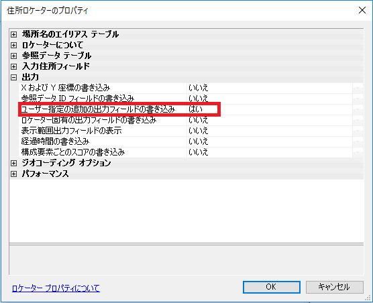373x303 pixels.
Task: Open dropdown for 参照データ ID フィールドの書き込み
Action: [x=358, y=99]
